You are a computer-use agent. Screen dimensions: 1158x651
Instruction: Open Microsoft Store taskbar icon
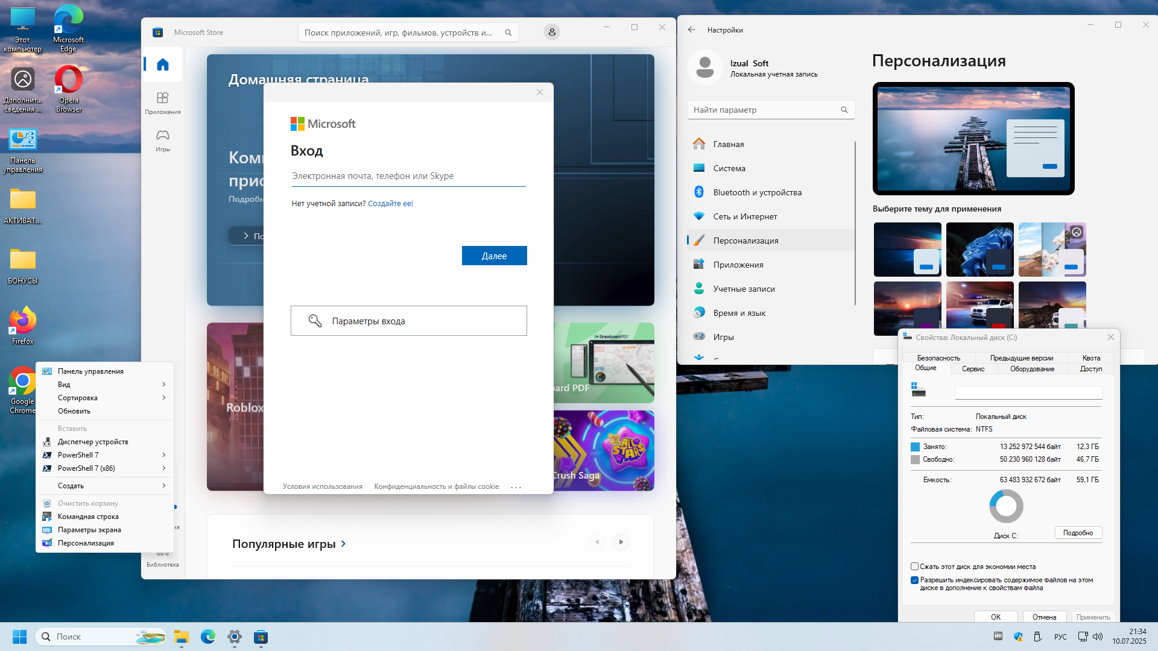(x=261, y=637)
